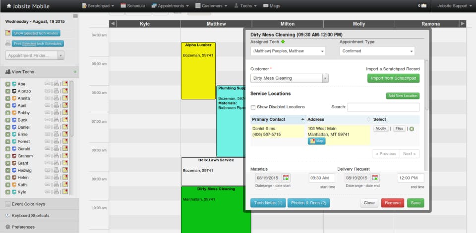Open the Scratchpad menu

pyautogui.click(x=98, y=6)
